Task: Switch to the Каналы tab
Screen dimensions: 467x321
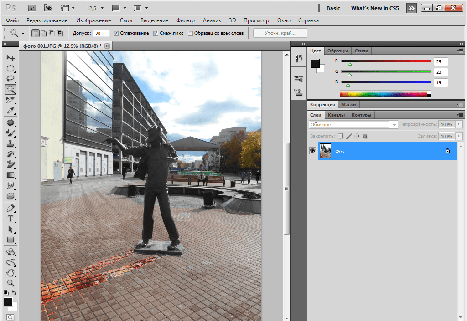Action: (336, 115)
